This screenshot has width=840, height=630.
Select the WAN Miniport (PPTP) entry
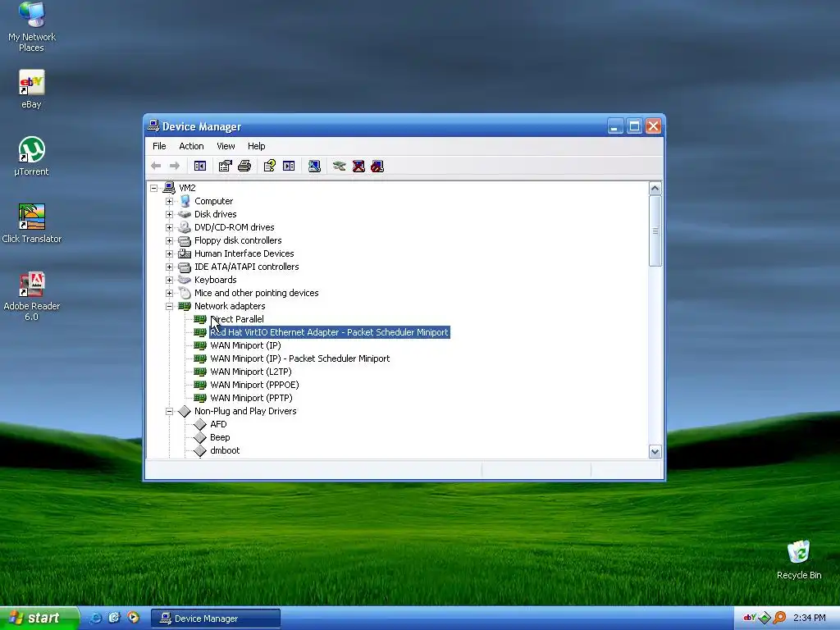coord(251,398)
